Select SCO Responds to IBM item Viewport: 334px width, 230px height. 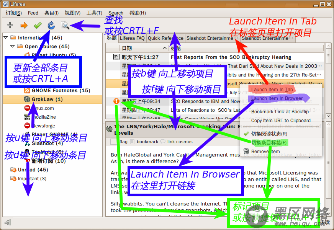coord(215,101)
